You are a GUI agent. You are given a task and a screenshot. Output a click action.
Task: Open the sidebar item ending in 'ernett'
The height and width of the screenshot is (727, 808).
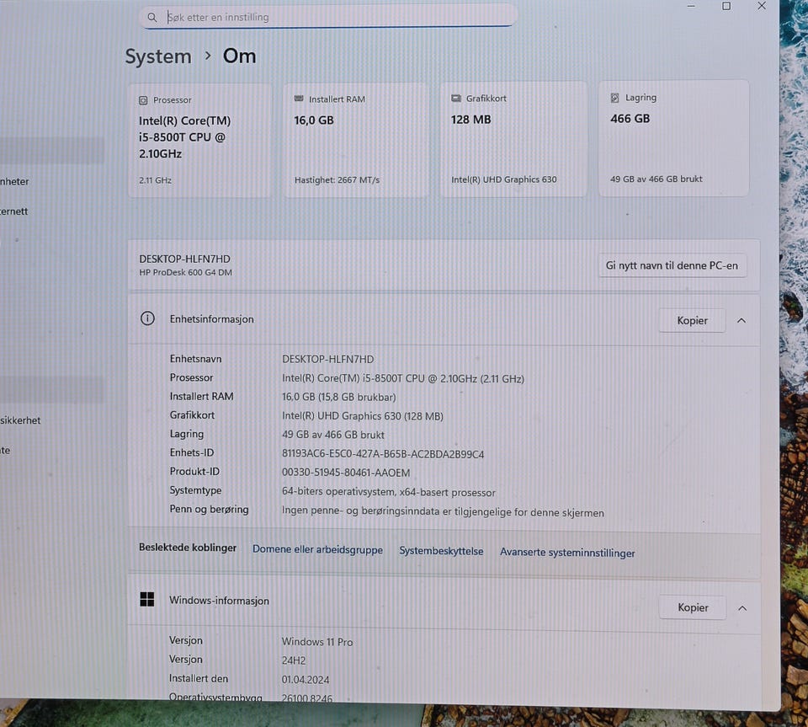[14, 211]
